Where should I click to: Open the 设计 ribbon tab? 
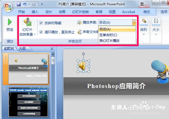pyautogui.click(x=49, y=12)
